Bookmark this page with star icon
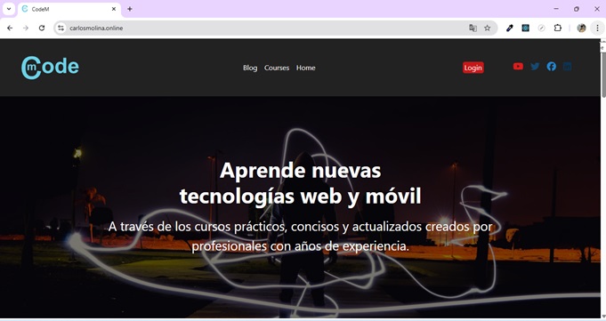The height and width of the screenshot is (321, 606). pos(488,28)
